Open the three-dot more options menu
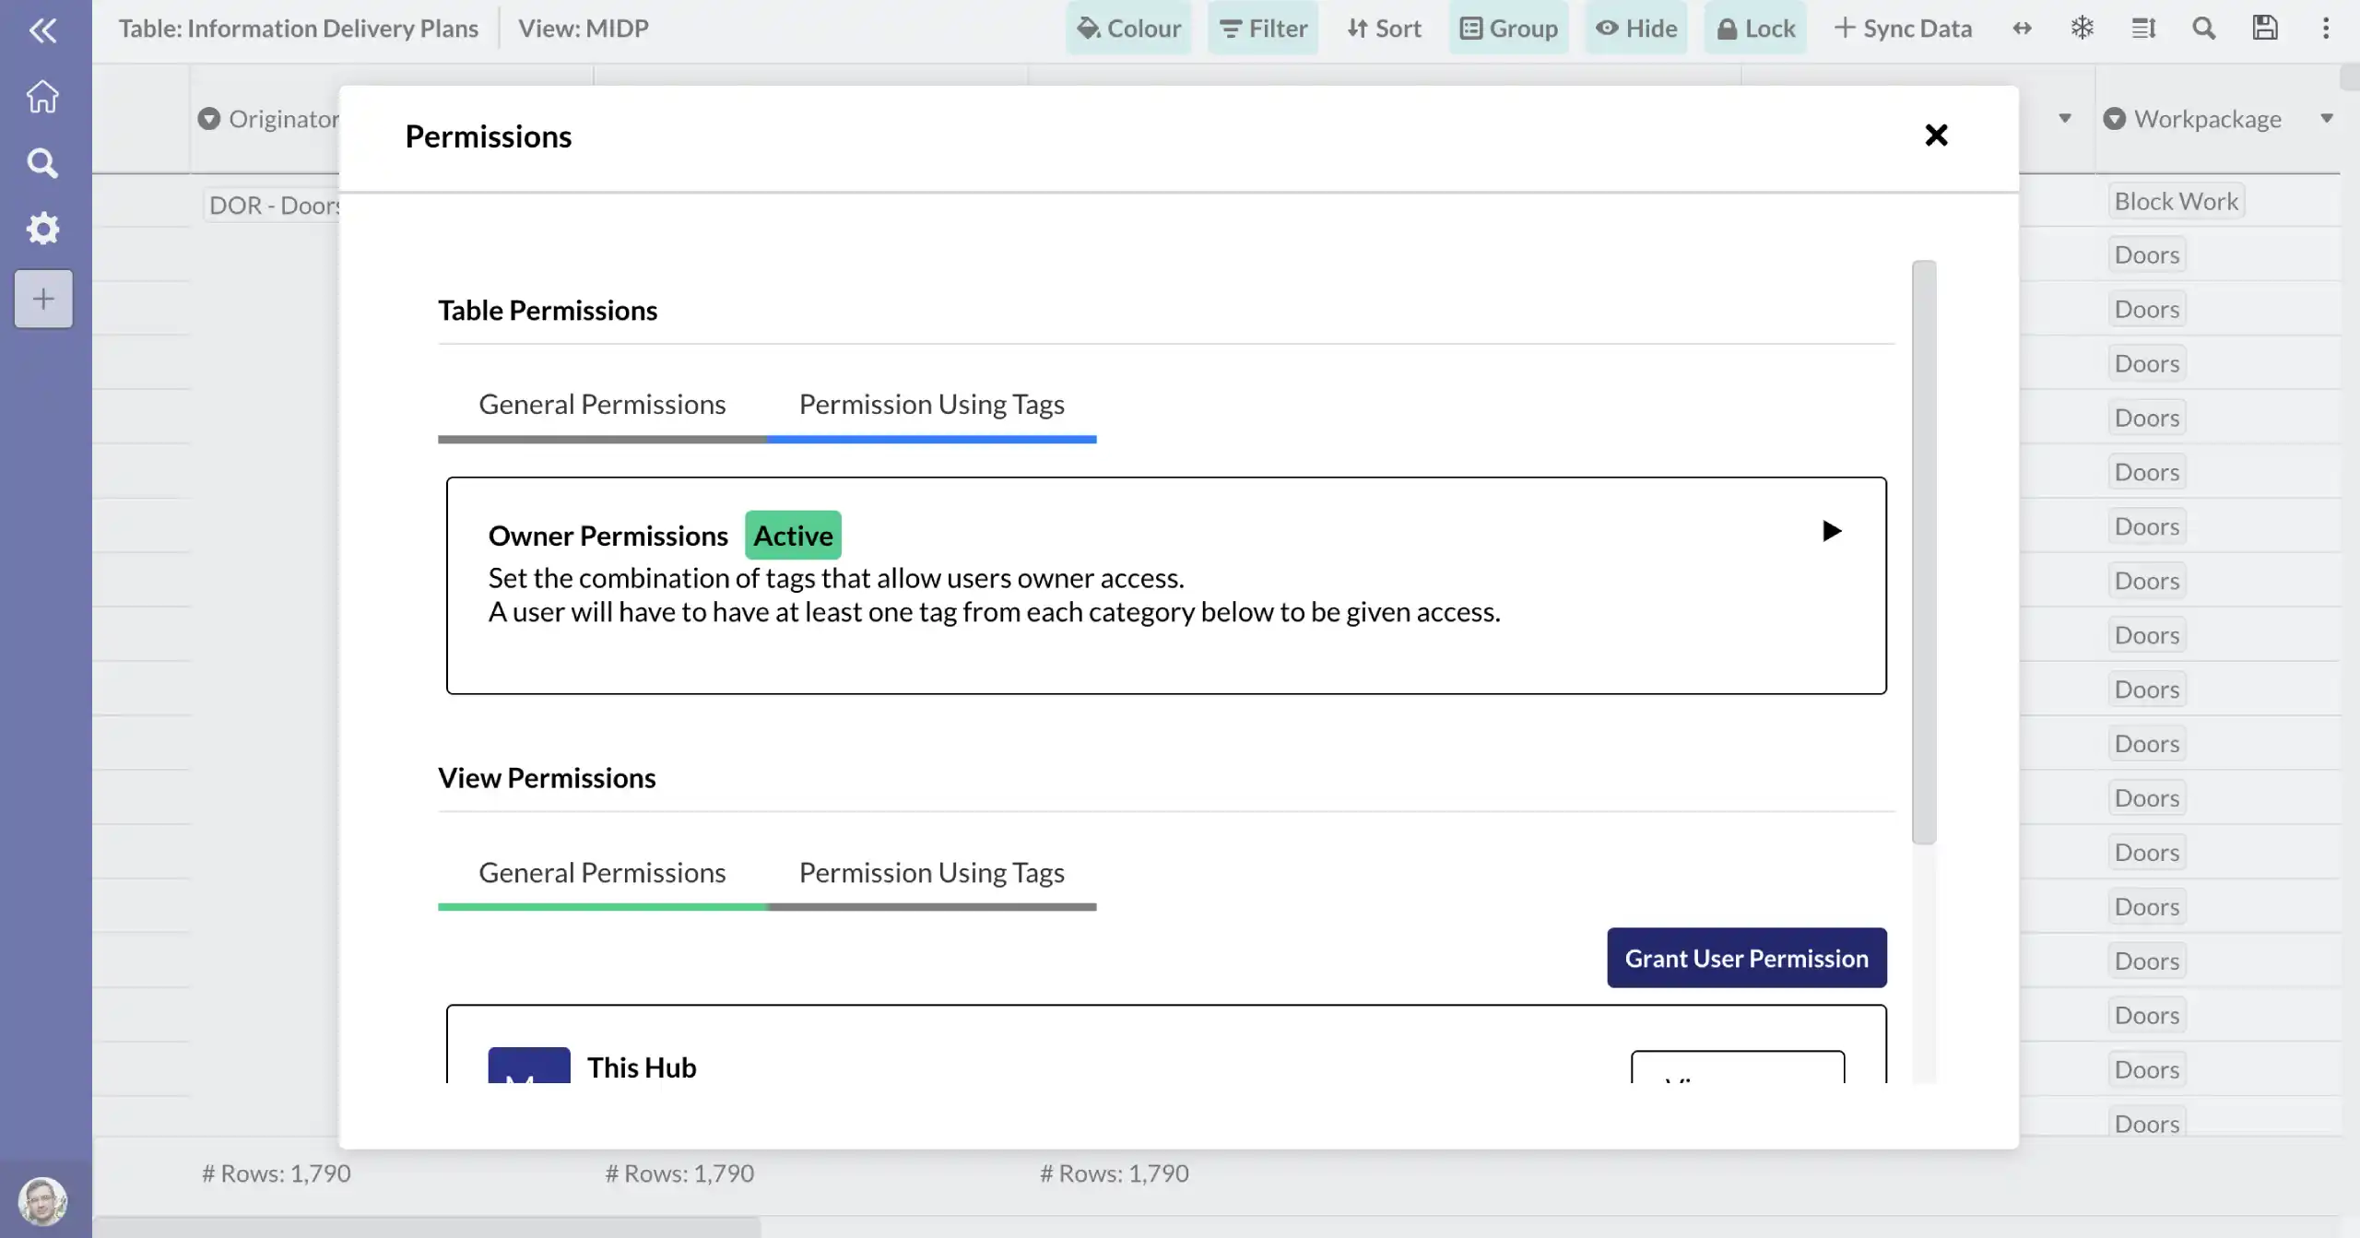The width and height of the screenshot is (2360, 1238). pos(2325,28)
